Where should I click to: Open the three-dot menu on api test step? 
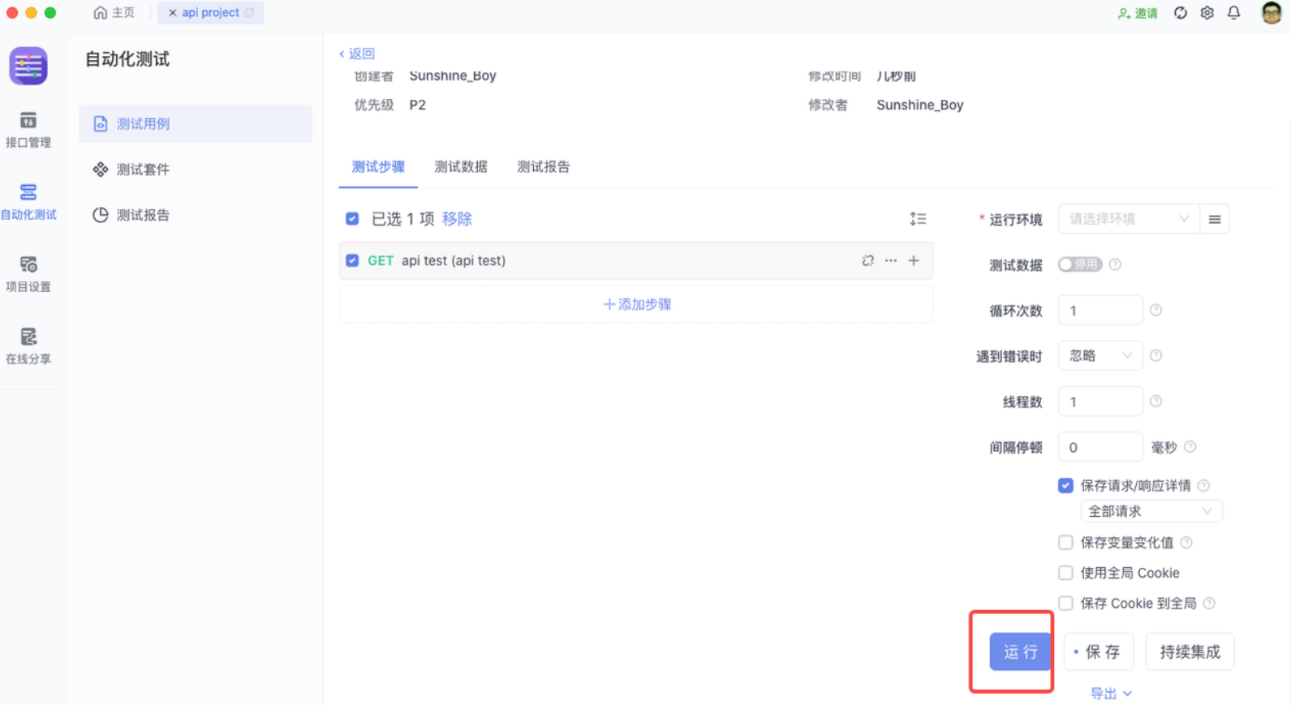(891, 260)
